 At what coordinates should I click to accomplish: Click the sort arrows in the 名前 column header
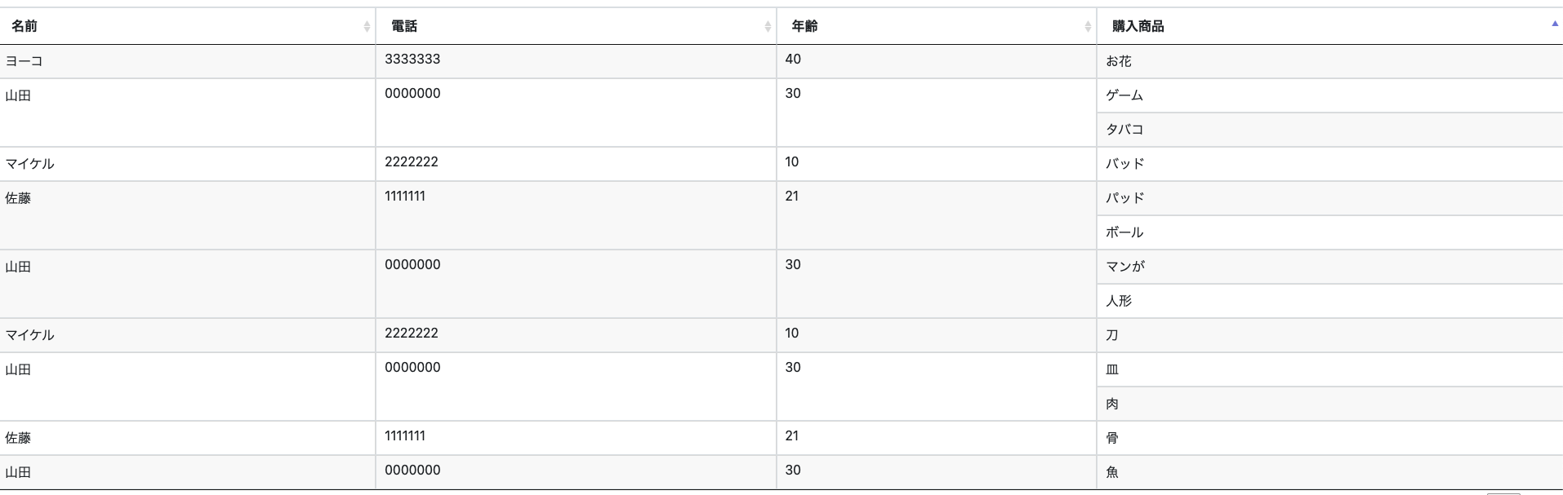pos(367,27)
